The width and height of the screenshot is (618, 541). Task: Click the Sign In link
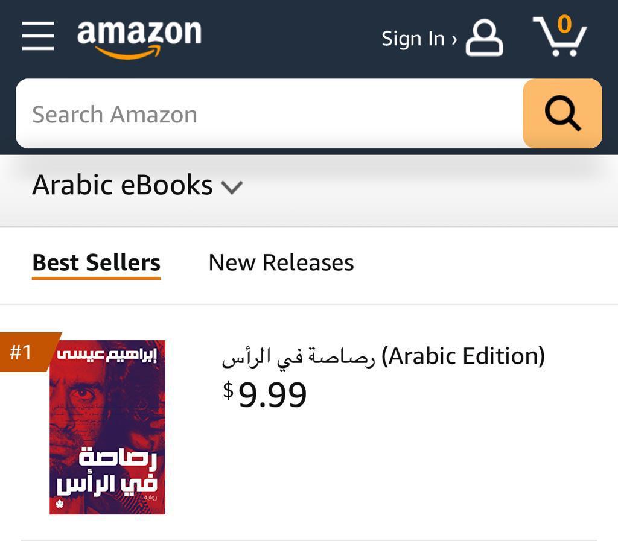coord(413,39)
